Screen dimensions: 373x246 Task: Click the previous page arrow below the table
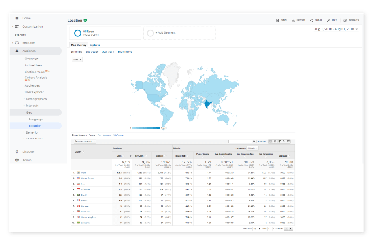pos(286,229)
